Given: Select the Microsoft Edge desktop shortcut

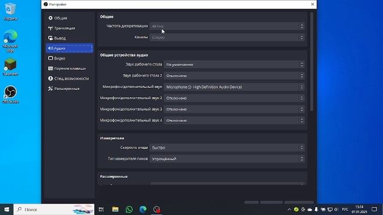Looking at the screenshot, I should click(x=10, y=41).
